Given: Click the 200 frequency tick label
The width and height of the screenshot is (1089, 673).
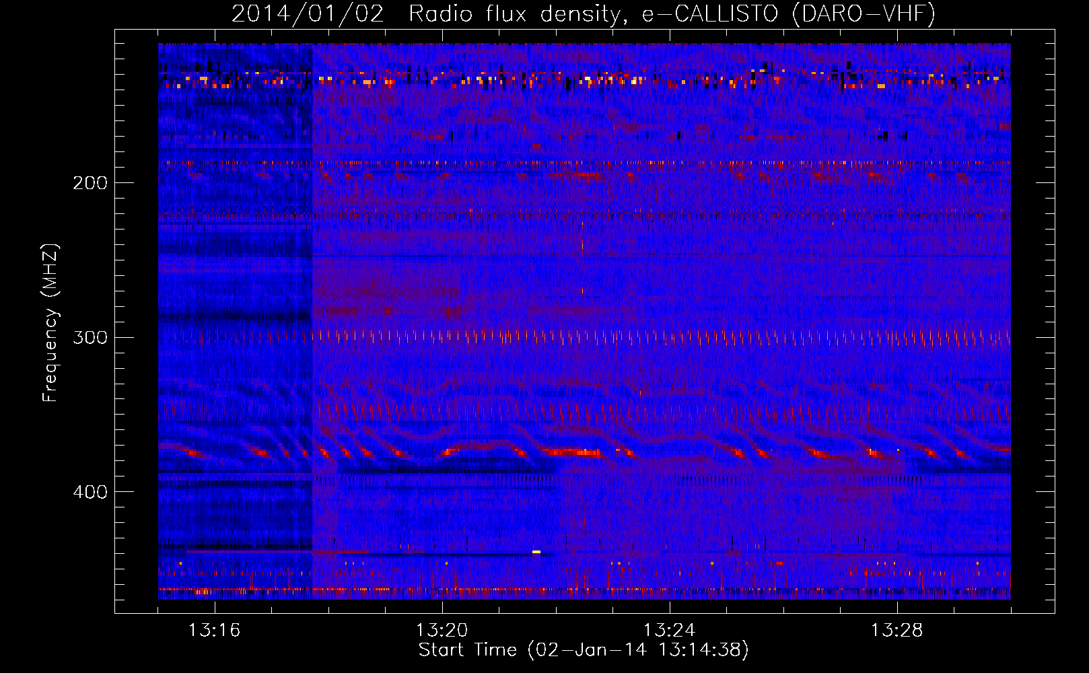Looking at the screenshot, I should pyautogui.click(x=90, y=183).
